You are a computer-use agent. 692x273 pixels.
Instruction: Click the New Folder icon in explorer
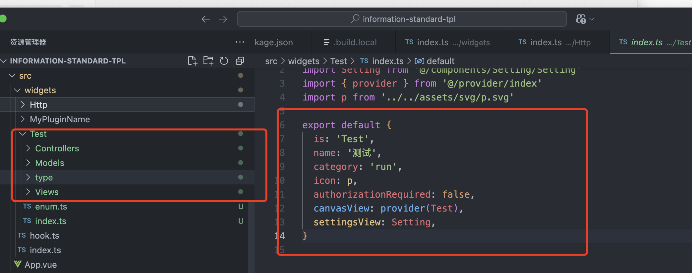208,61
